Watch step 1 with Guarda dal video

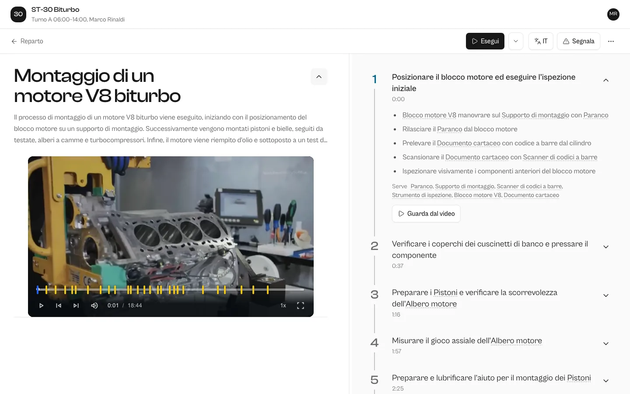(426, 214)
